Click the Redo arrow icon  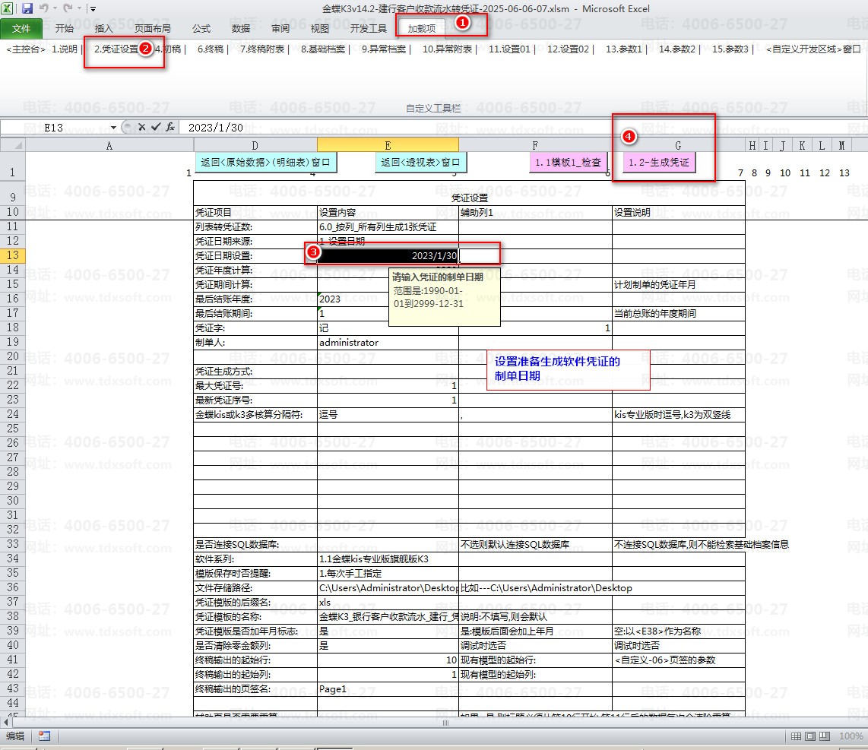coord(68,9)
